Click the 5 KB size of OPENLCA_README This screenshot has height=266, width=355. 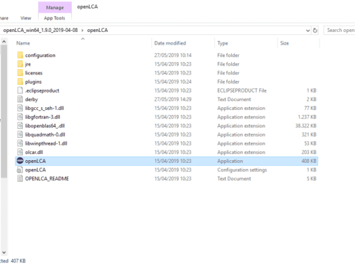(x=311, y=179)
